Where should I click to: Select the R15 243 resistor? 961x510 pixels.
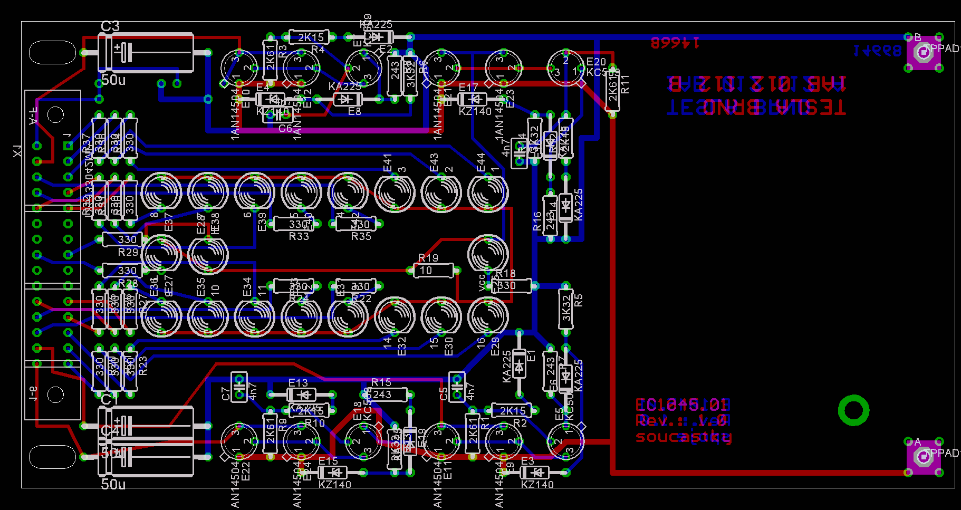[387, 394]
